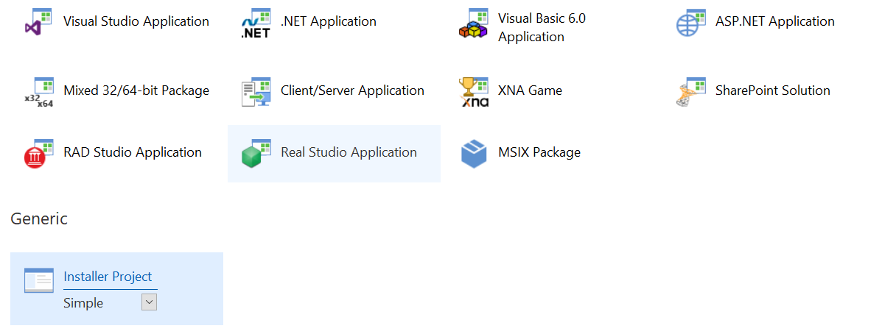Pick the 'MSIX Package' label

539,152
